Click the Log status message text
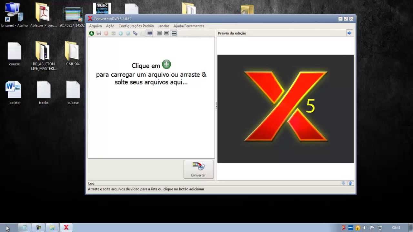The height and width of the screenshot is (232, 413). [x=146, y=189]
